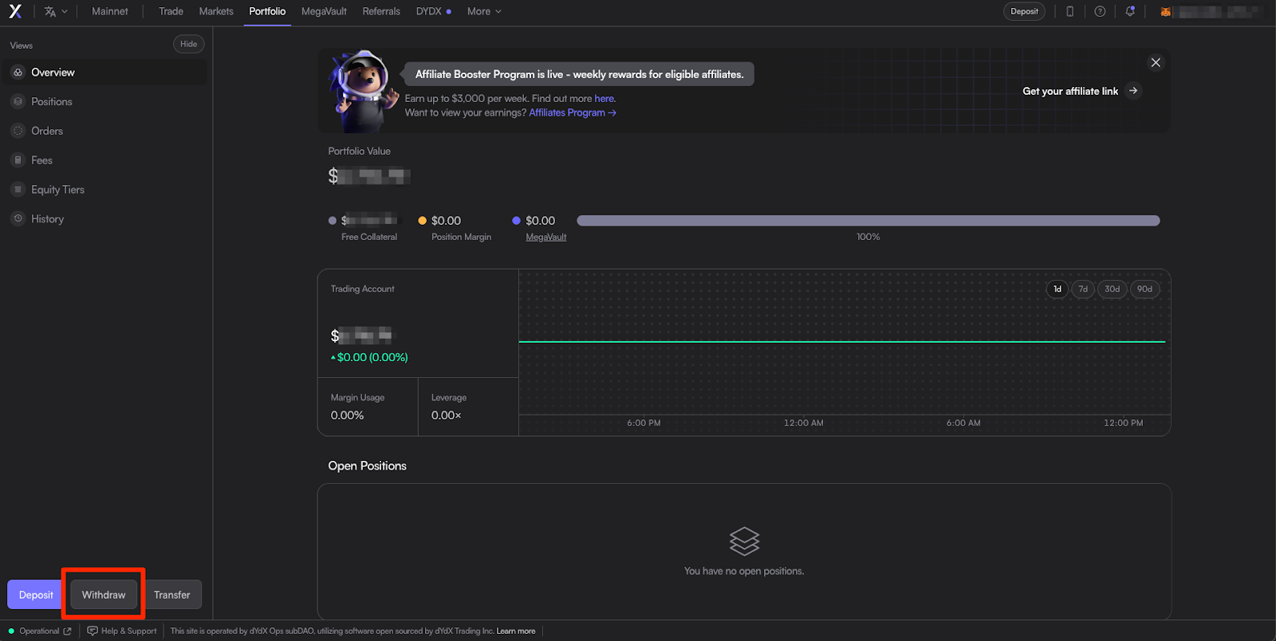Viewport: 1276px width, 641px height.
Task: Open the Help & Support link
Action: coord(122,631)
